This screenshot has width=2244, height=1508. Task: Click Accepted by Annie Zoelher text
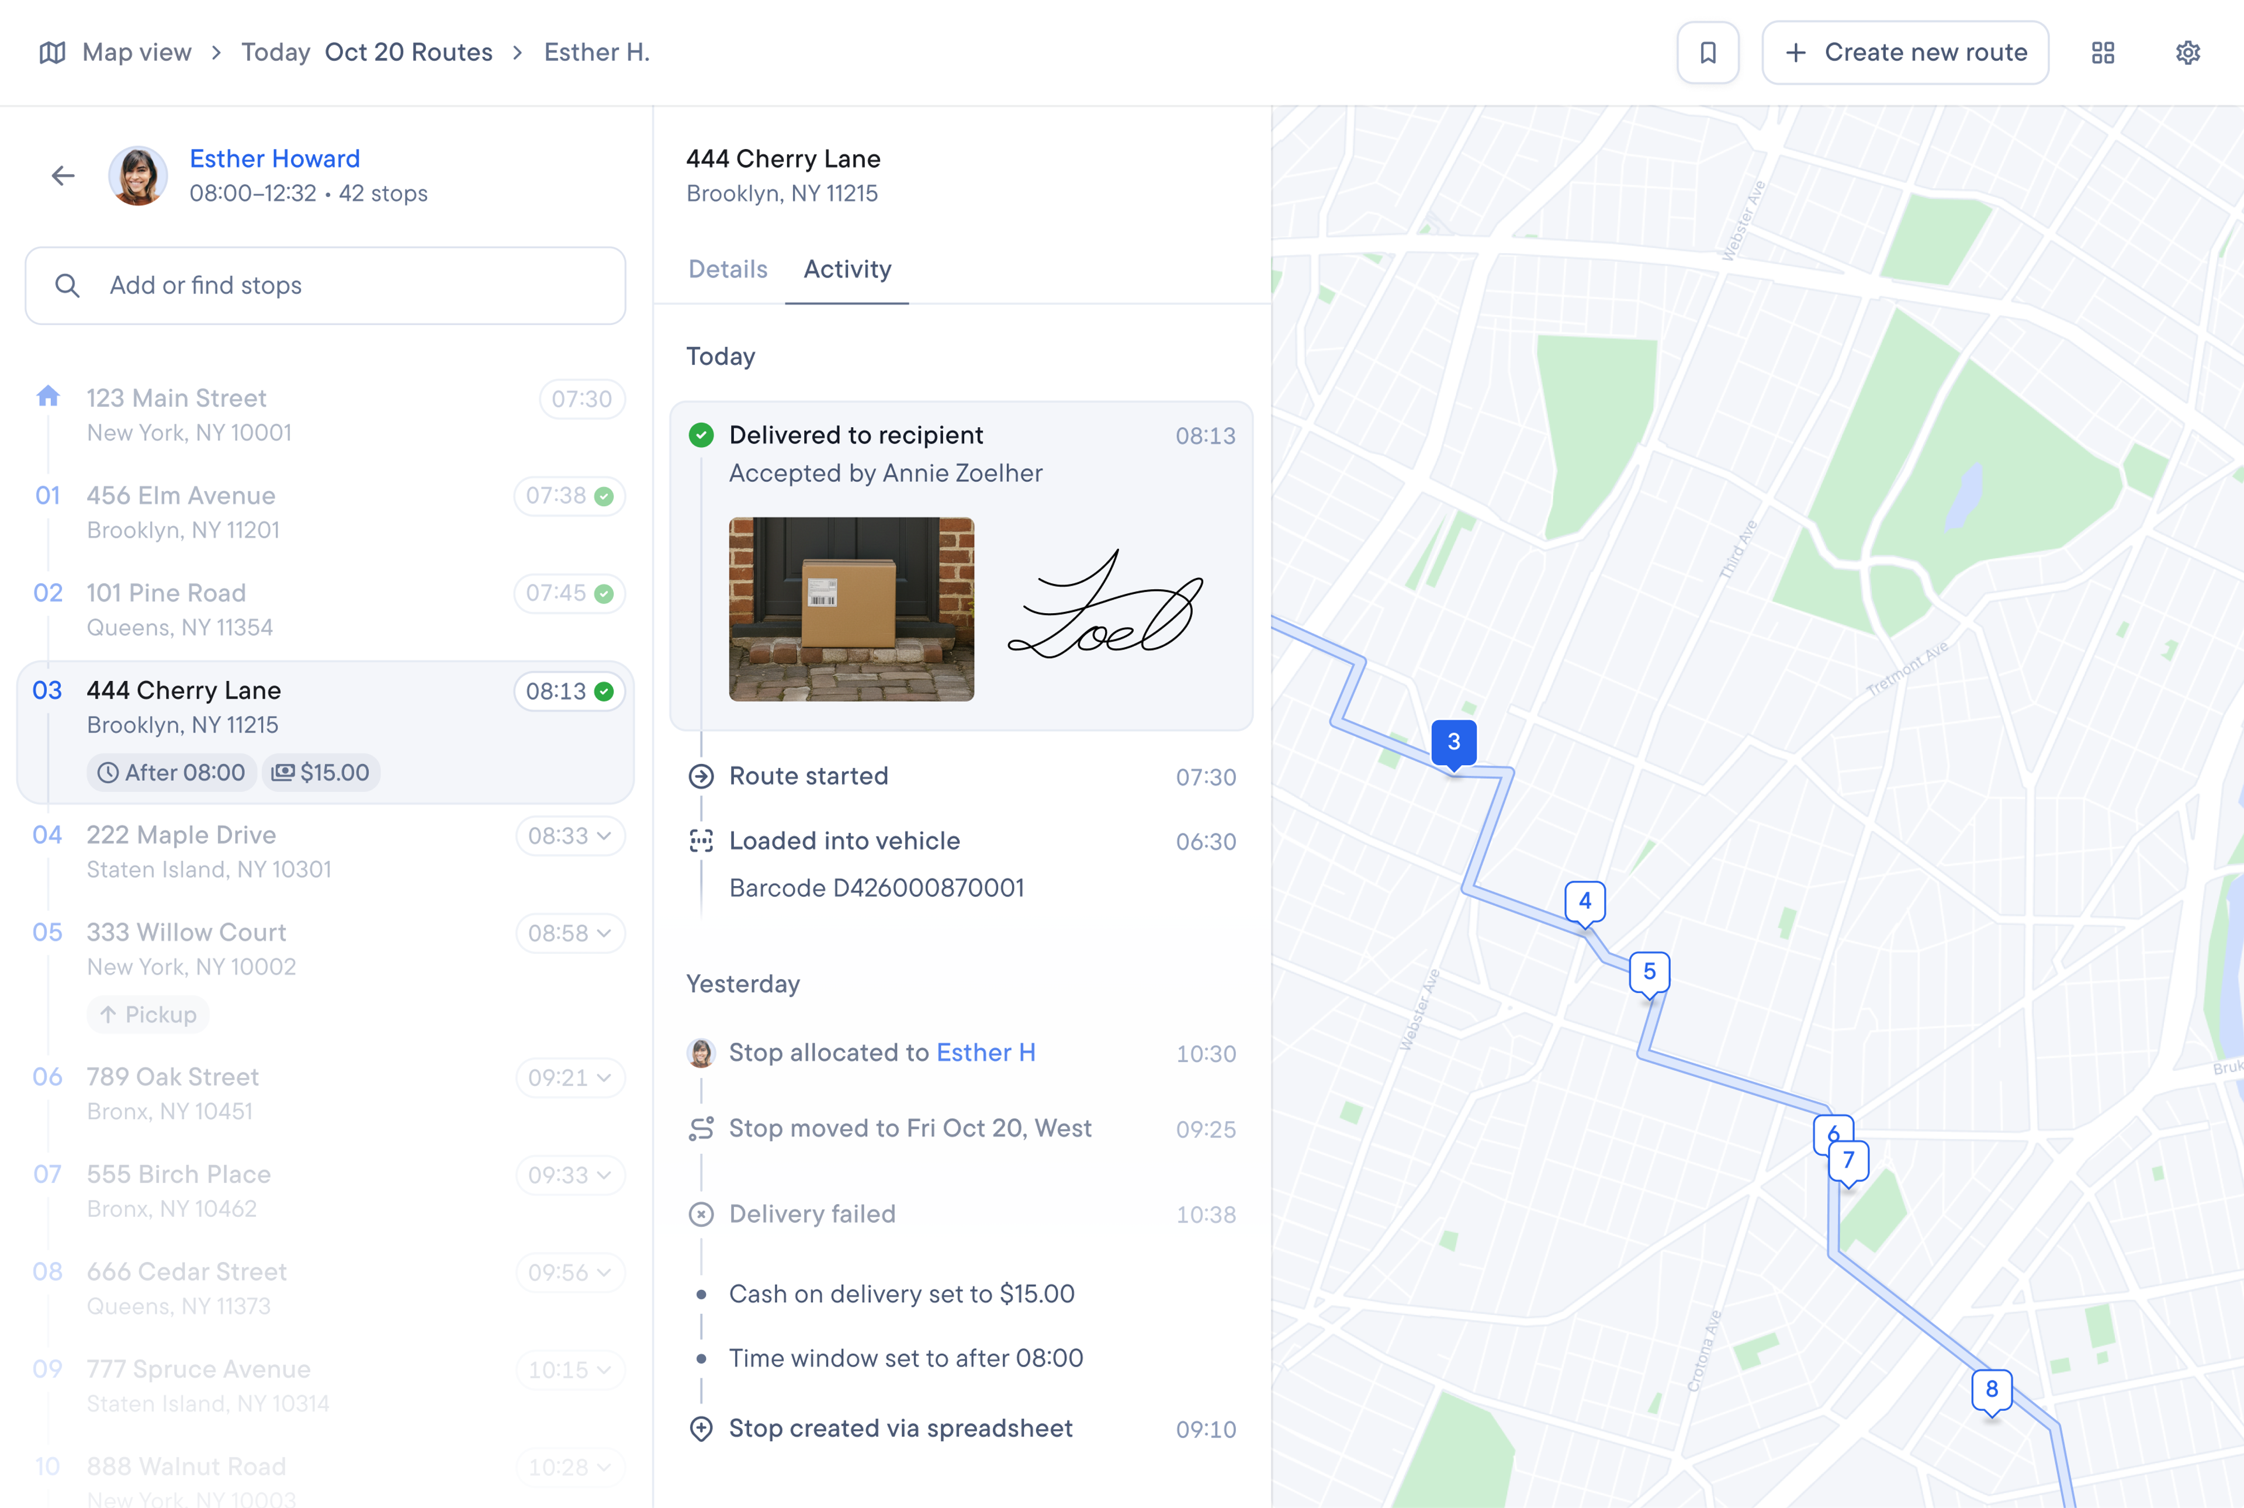point(885,473)
